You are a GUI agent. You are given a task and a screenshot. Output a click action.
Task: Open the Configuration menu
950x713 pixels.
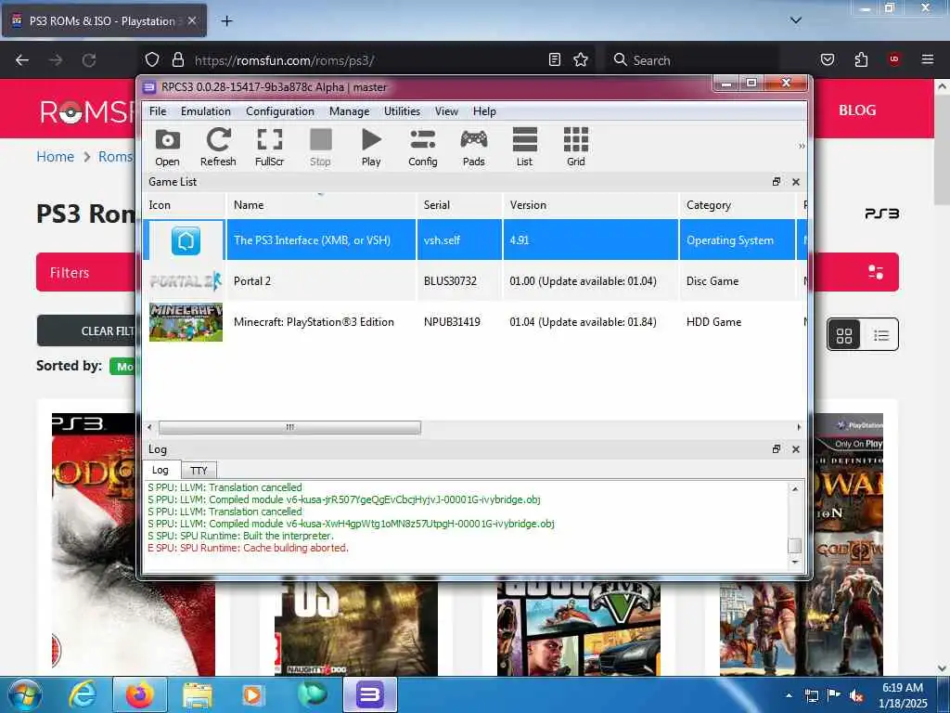(x=280, y=111)
